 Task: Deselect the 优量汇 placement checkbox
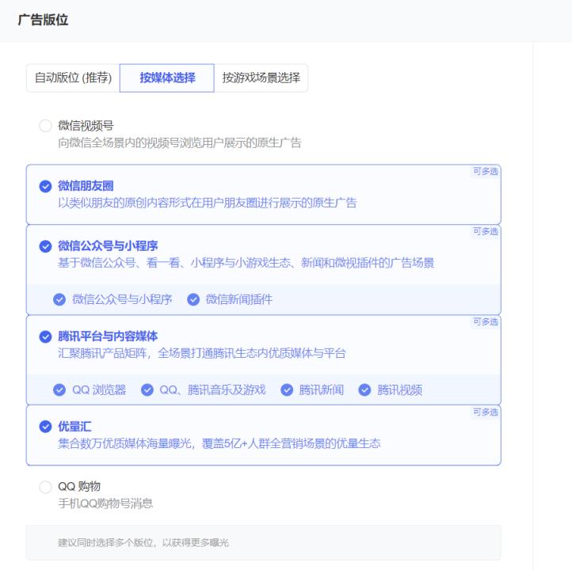click(x=45, y=427)
